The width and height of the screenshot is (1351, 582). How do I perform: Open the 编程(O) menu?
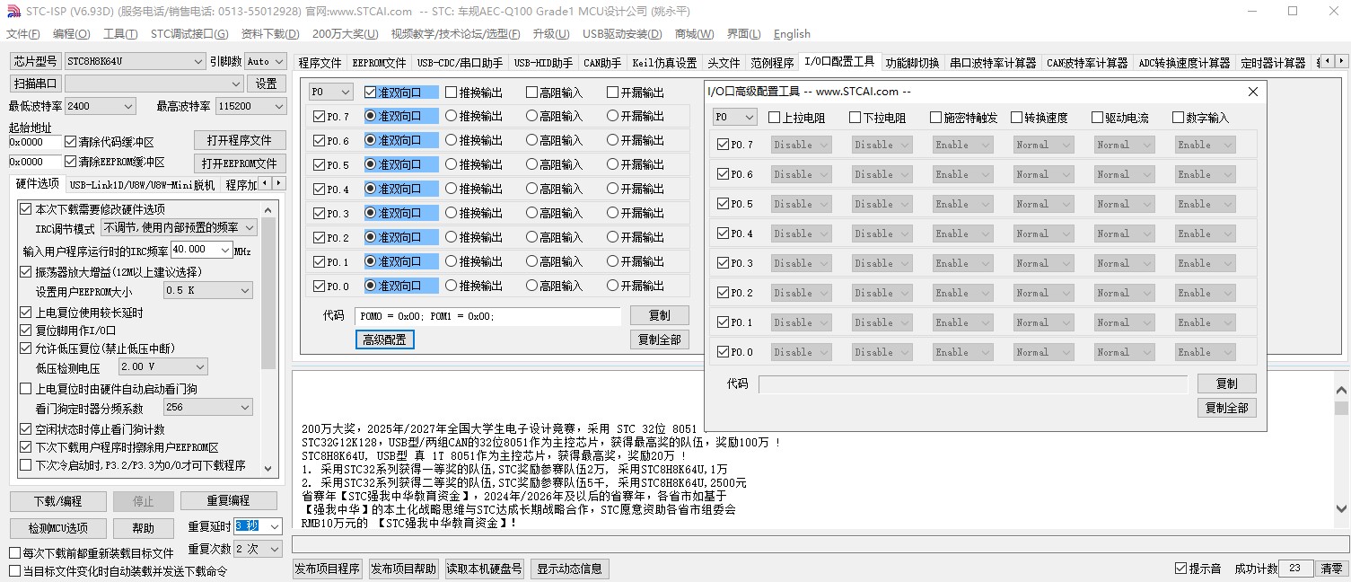pyautogui.click(x=72, y=34)
